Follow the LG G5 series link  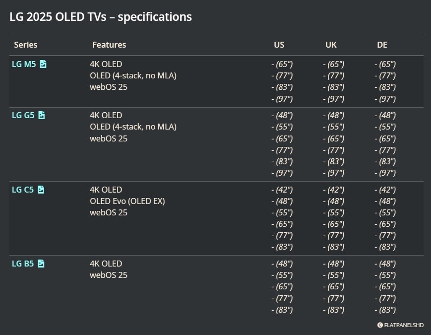coord(23,115)
